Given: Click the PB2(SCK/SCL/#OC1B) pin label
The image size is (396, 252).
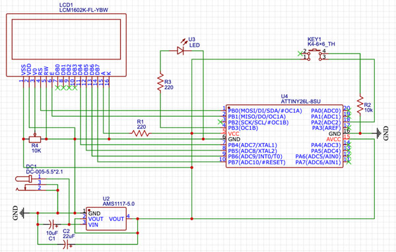Looking at the screenshot, I should tap(258, 123).
